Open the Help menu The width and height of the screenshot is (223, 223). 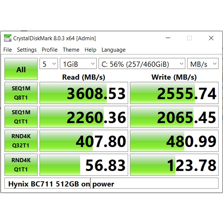click(x=90, y=50)
